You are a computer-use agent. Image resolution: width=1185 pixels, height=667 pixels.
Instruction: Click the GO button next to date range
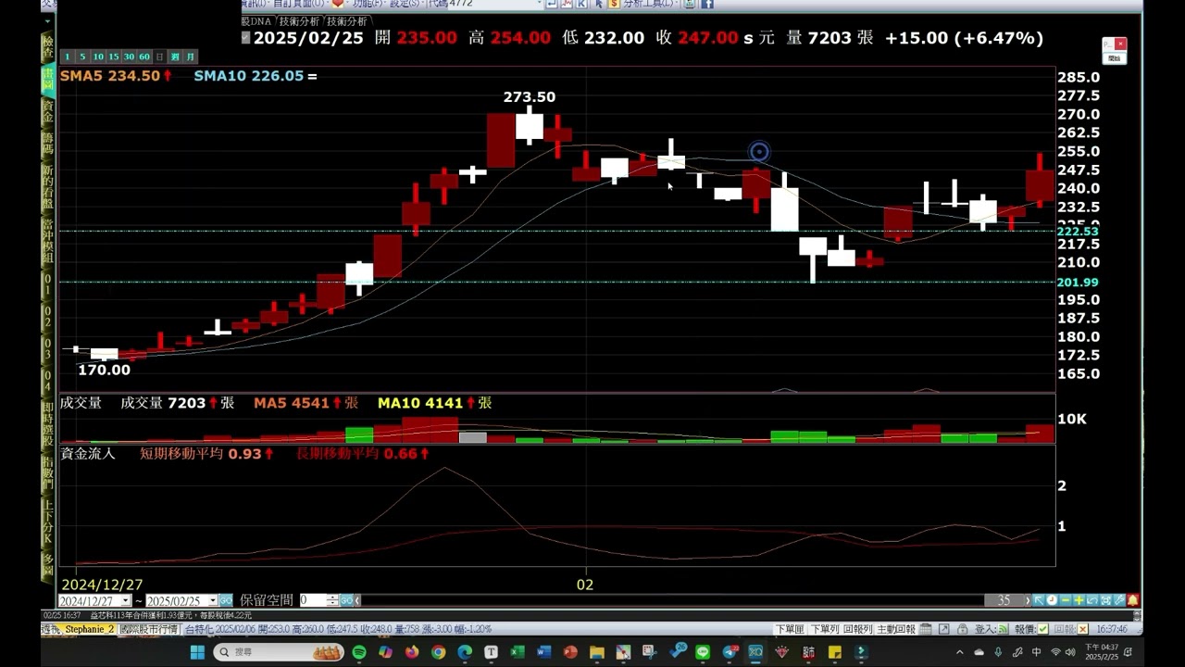pyautogui.click(x=226, y=601)
